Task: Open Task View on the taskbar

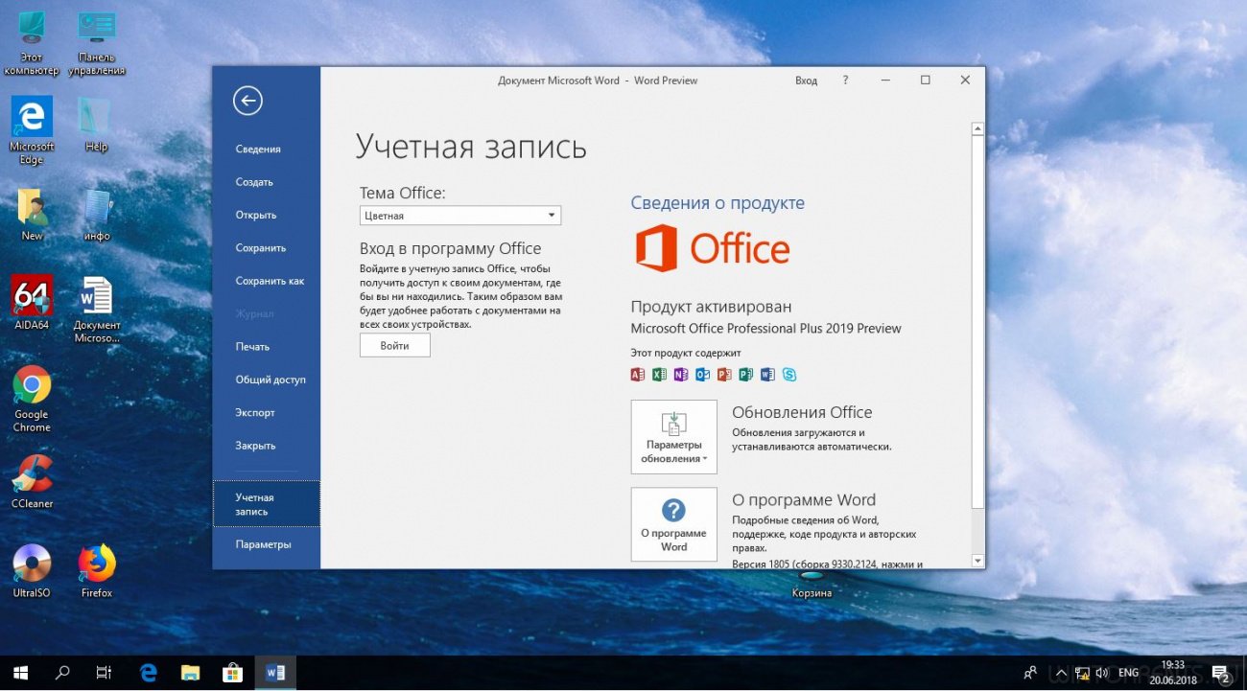Action: pos(105,673)
